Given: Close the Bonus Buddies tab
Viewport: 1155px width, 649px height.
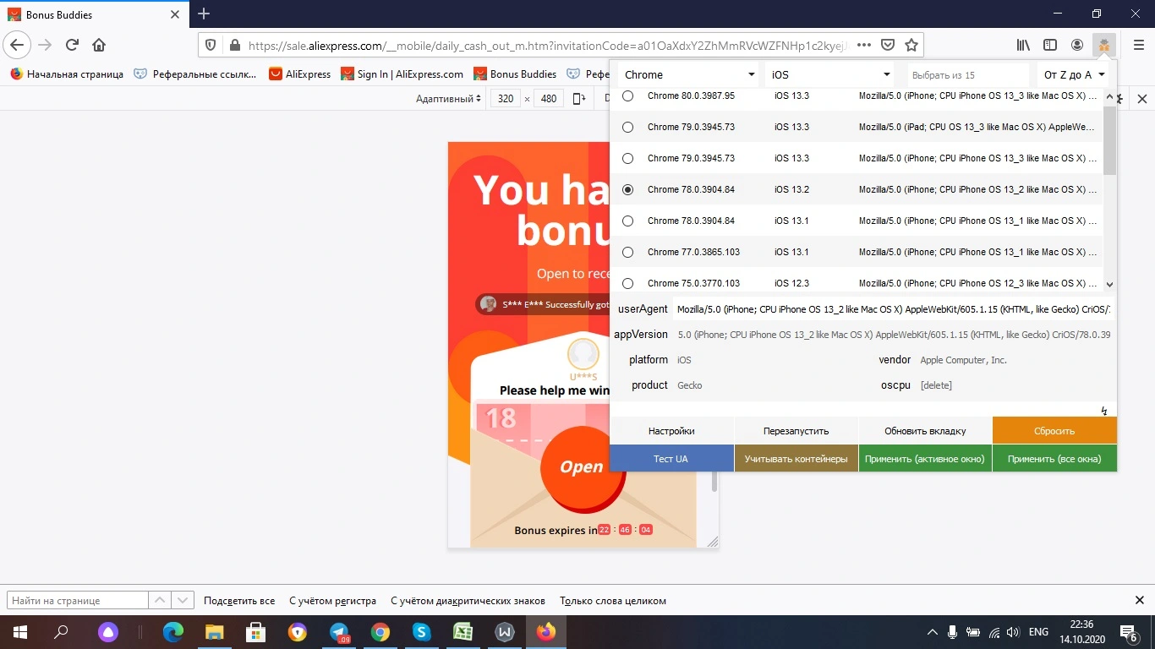Looking at the screenshot, I should [175, 14].
